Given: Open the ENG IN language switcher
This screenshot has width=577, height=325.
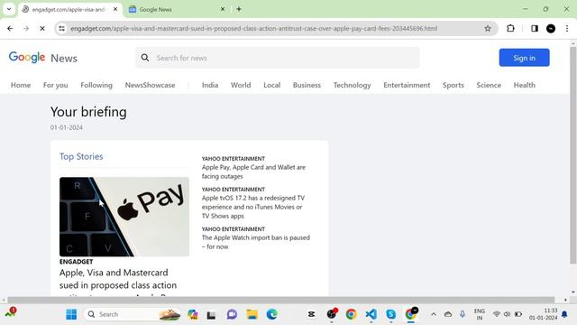Looking at the screenshot, I should 479,314.
